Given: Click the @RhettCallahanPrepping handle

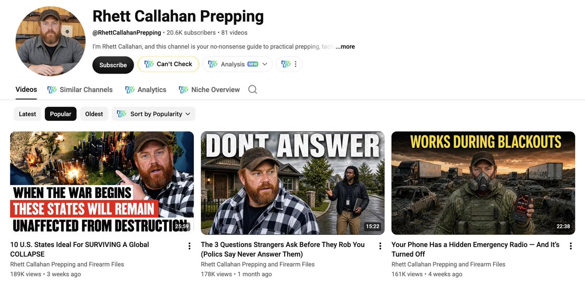Looking at the screenshot, I should click(127, 33).
